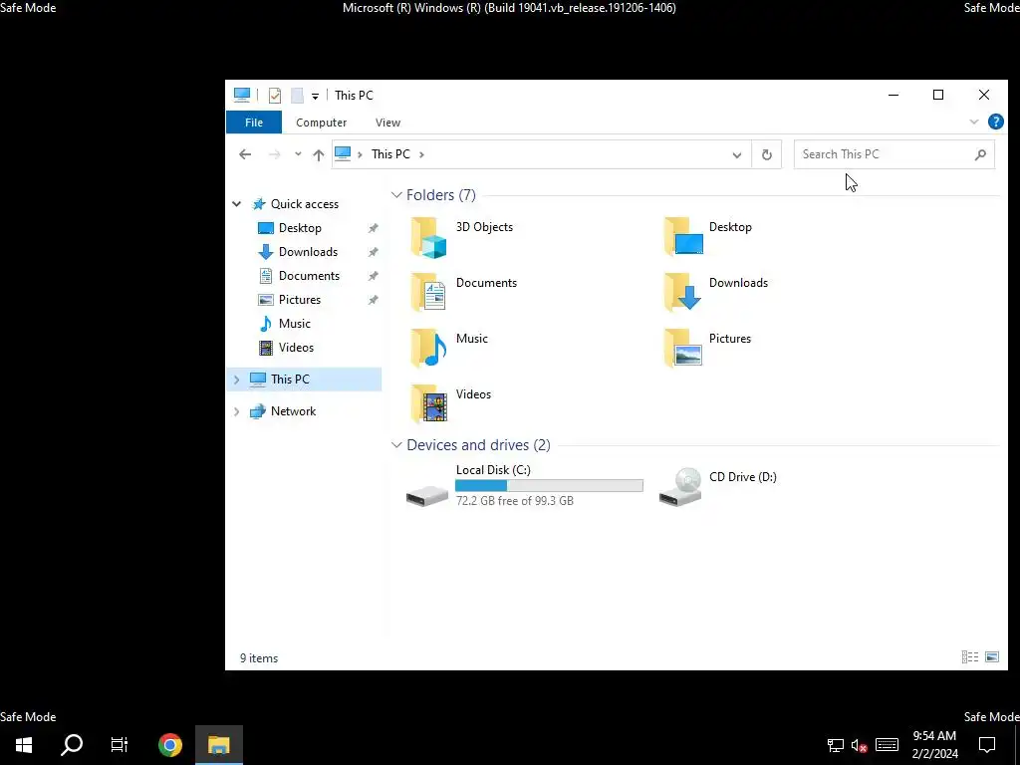The image size is (1020, 765).
Task: Collapse the Folders (7) group
Action: pyautogui.click(x=396, y=195)
